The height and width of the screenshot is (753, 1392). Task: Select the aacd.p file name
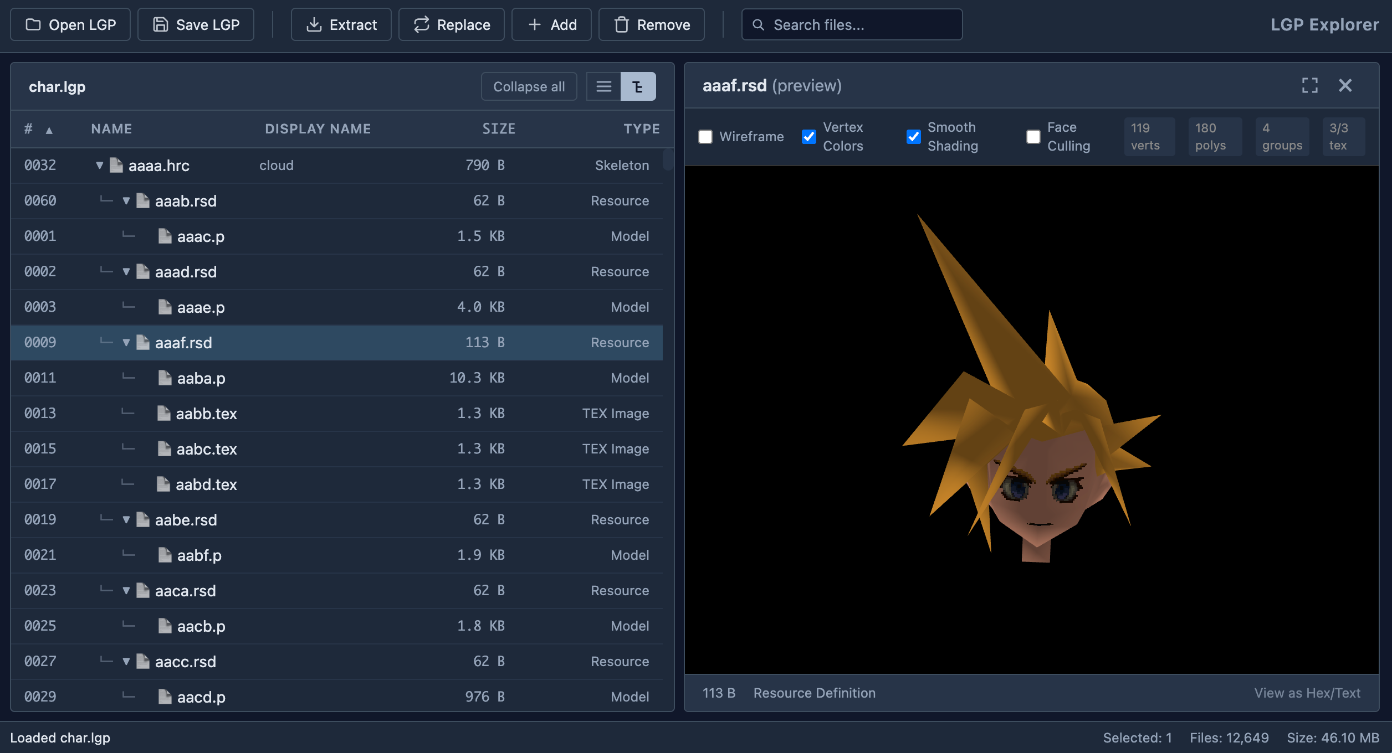click(x=201, y=697)
